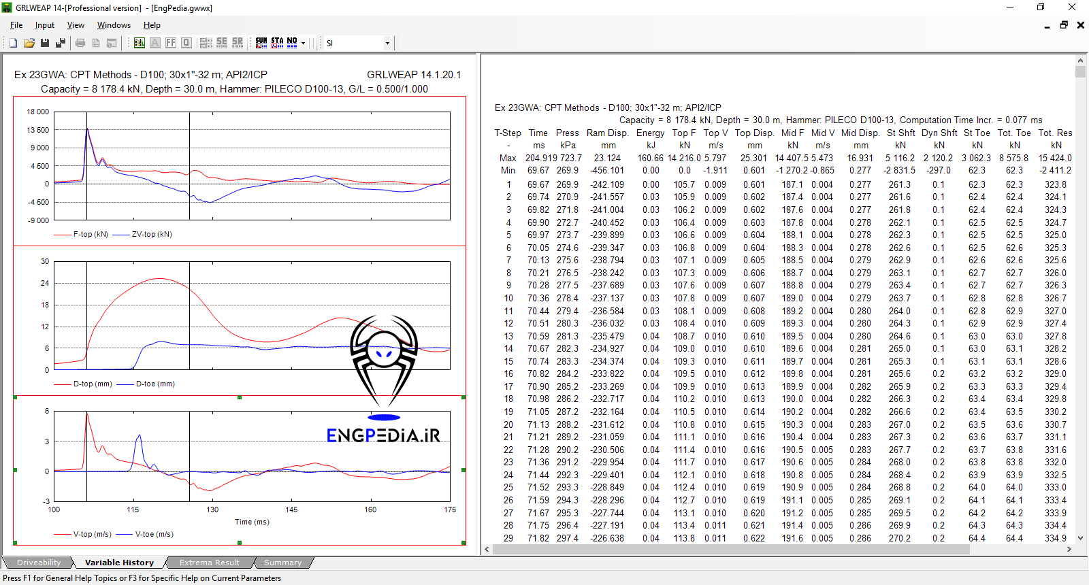Switch to the Driveability tab

coord(39,563)
